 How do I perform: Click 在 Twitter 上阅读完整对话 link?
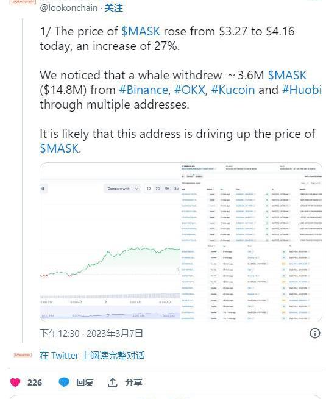(92, 355)
